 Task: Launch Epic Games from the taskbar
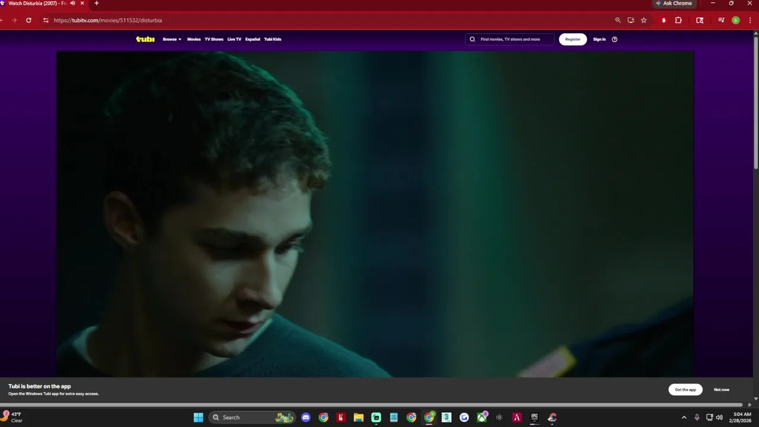[x=534, y=418]
